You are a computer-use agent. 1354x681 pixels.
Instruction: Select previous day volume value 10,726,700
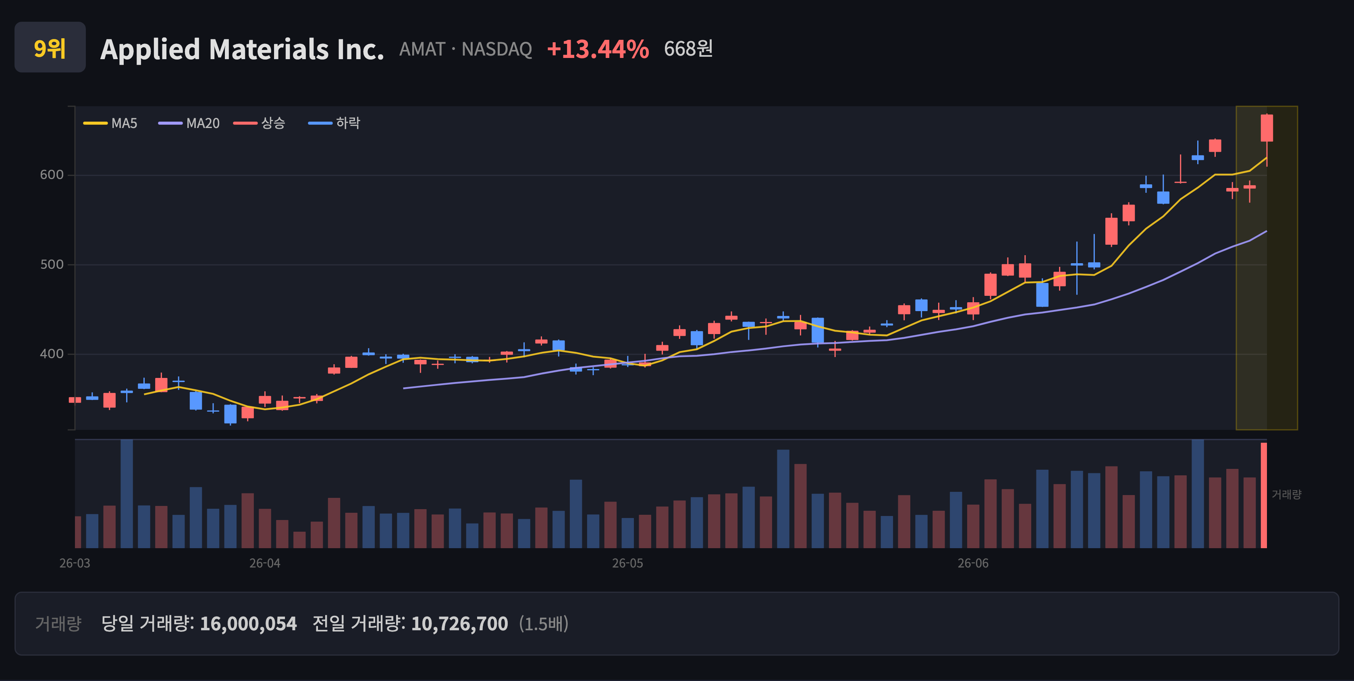(459, 624)
